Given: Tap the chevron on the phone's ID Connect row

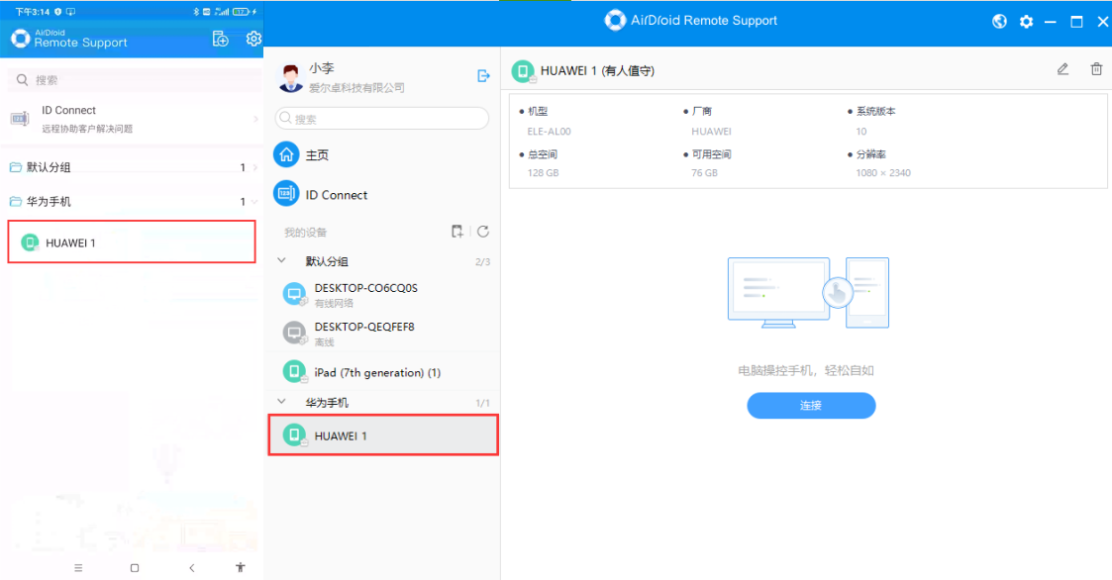Looking at the screenshot, I should (255, 119).
